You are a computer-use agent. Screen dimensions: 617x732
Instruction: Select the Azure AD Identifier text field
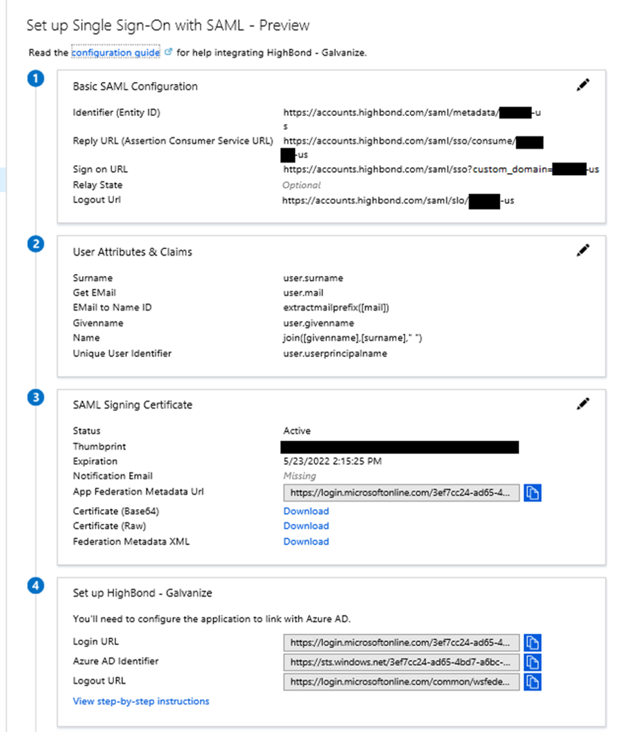400,663
